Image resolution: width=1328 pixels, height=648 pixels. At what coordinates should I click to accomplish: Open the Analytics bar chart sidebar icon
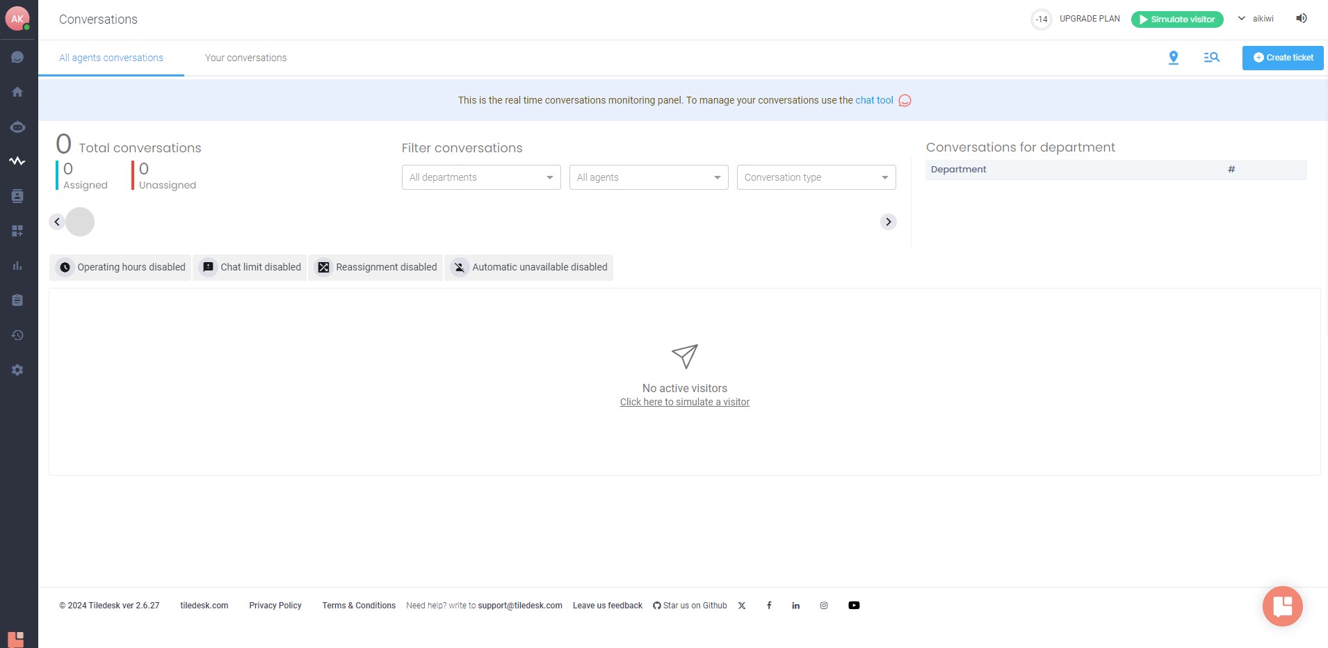[x=17, y=266]
